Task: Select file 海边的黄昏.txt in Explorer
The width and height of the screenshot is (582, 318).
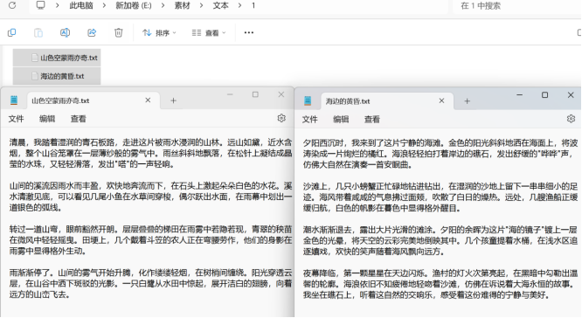Action: pos(57,76)
